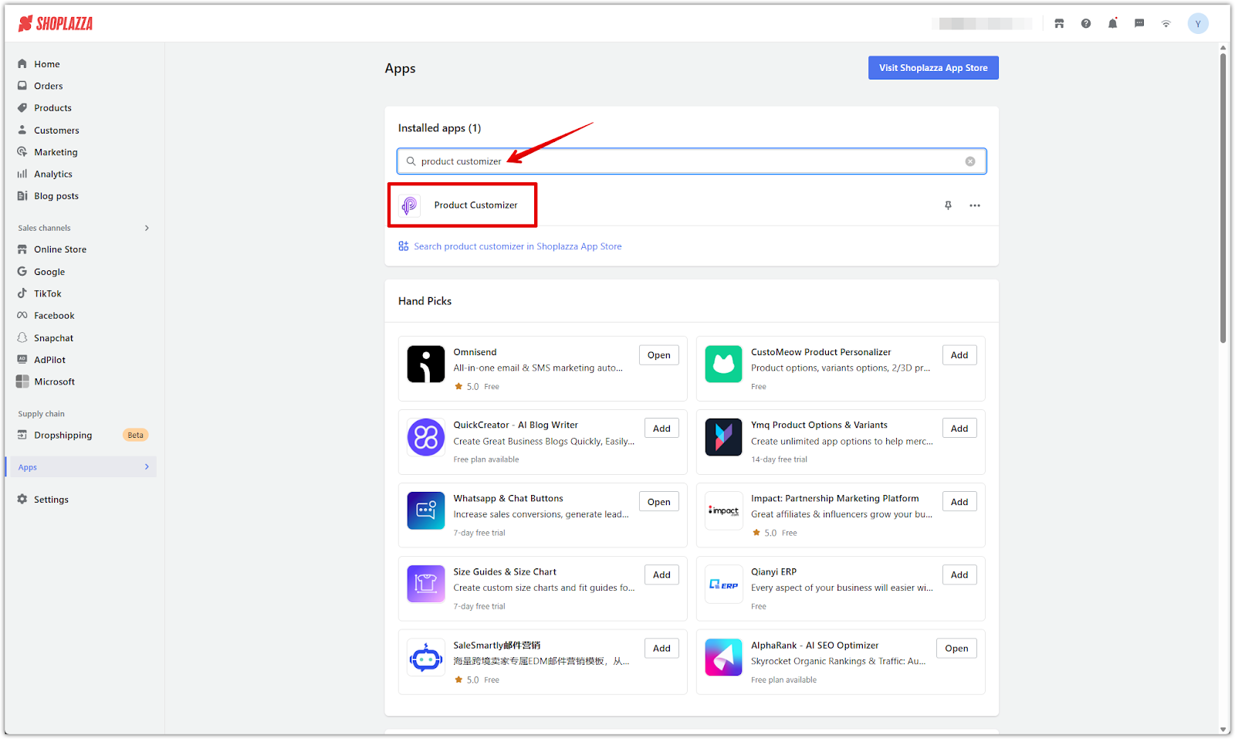
Task: Add Impact Partnership Marketing Platform
Action: (959, 502)
